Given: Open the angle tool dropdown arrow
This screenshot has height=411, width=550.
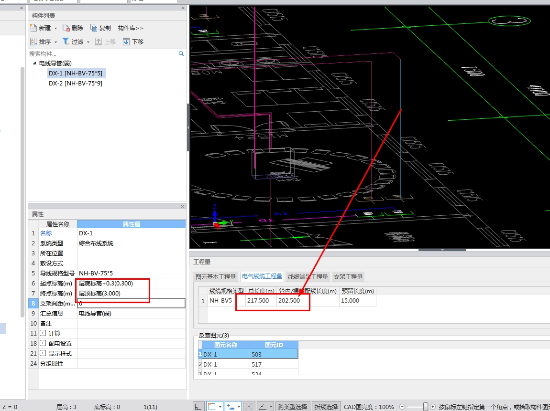Looking at the screenshot, I should point(271,407).
